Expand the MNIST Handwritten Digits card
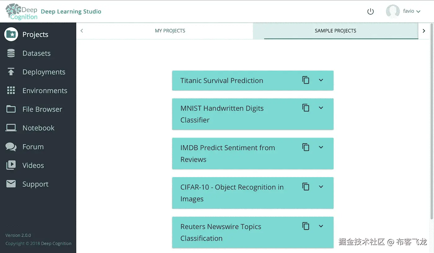434x253 pixels. [x=321, y=108]
